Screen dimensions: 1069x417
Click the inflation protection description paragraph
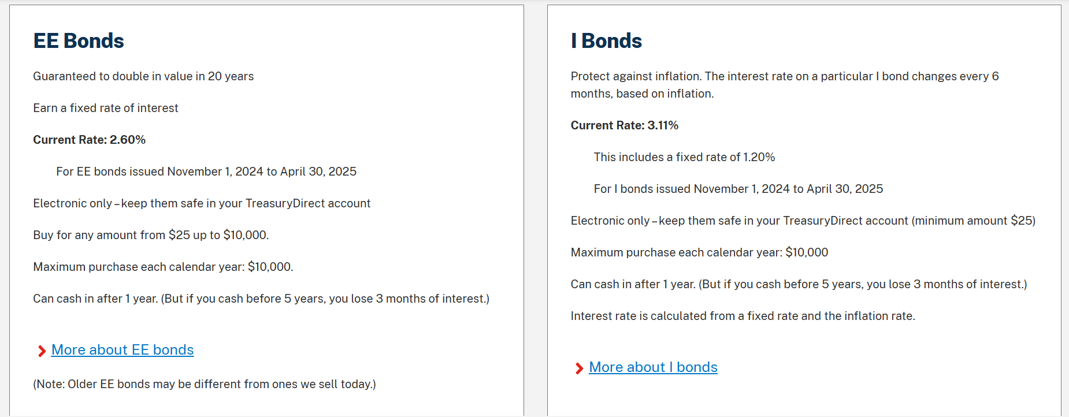[x=784, y=84]
